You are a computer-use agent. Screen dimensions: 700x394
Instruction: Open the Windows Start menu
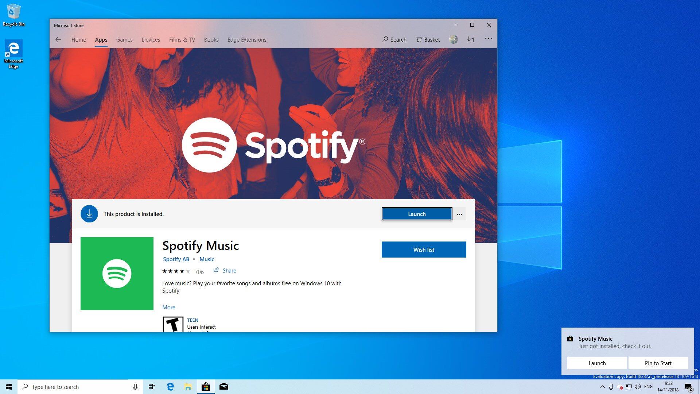tap(9, 387)
